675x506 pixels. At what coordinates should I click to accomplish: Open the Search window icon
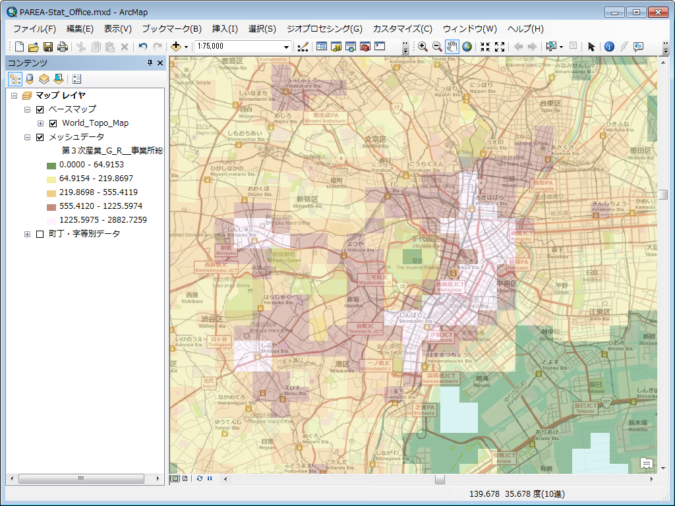pos(351,47)
